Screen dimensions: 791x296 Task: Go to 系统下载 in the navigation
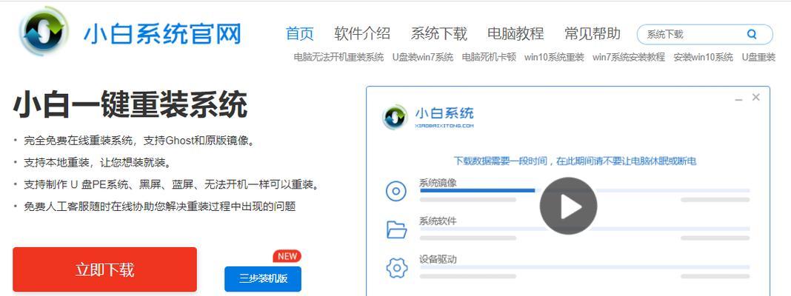[439, 34]
